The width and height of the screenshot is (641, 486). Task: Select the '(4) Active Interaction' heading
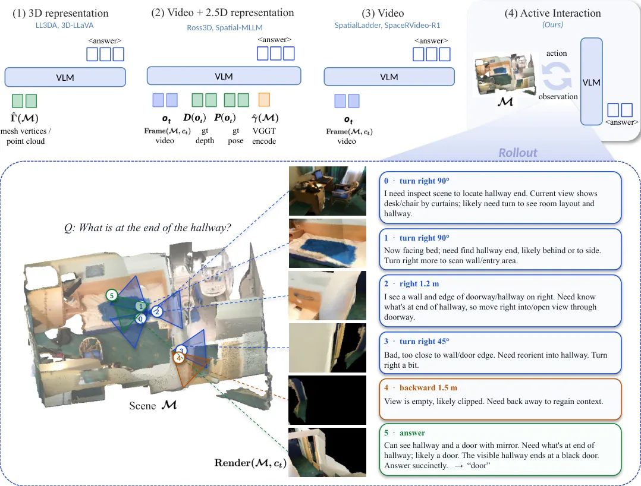click(x=553, y=13)
